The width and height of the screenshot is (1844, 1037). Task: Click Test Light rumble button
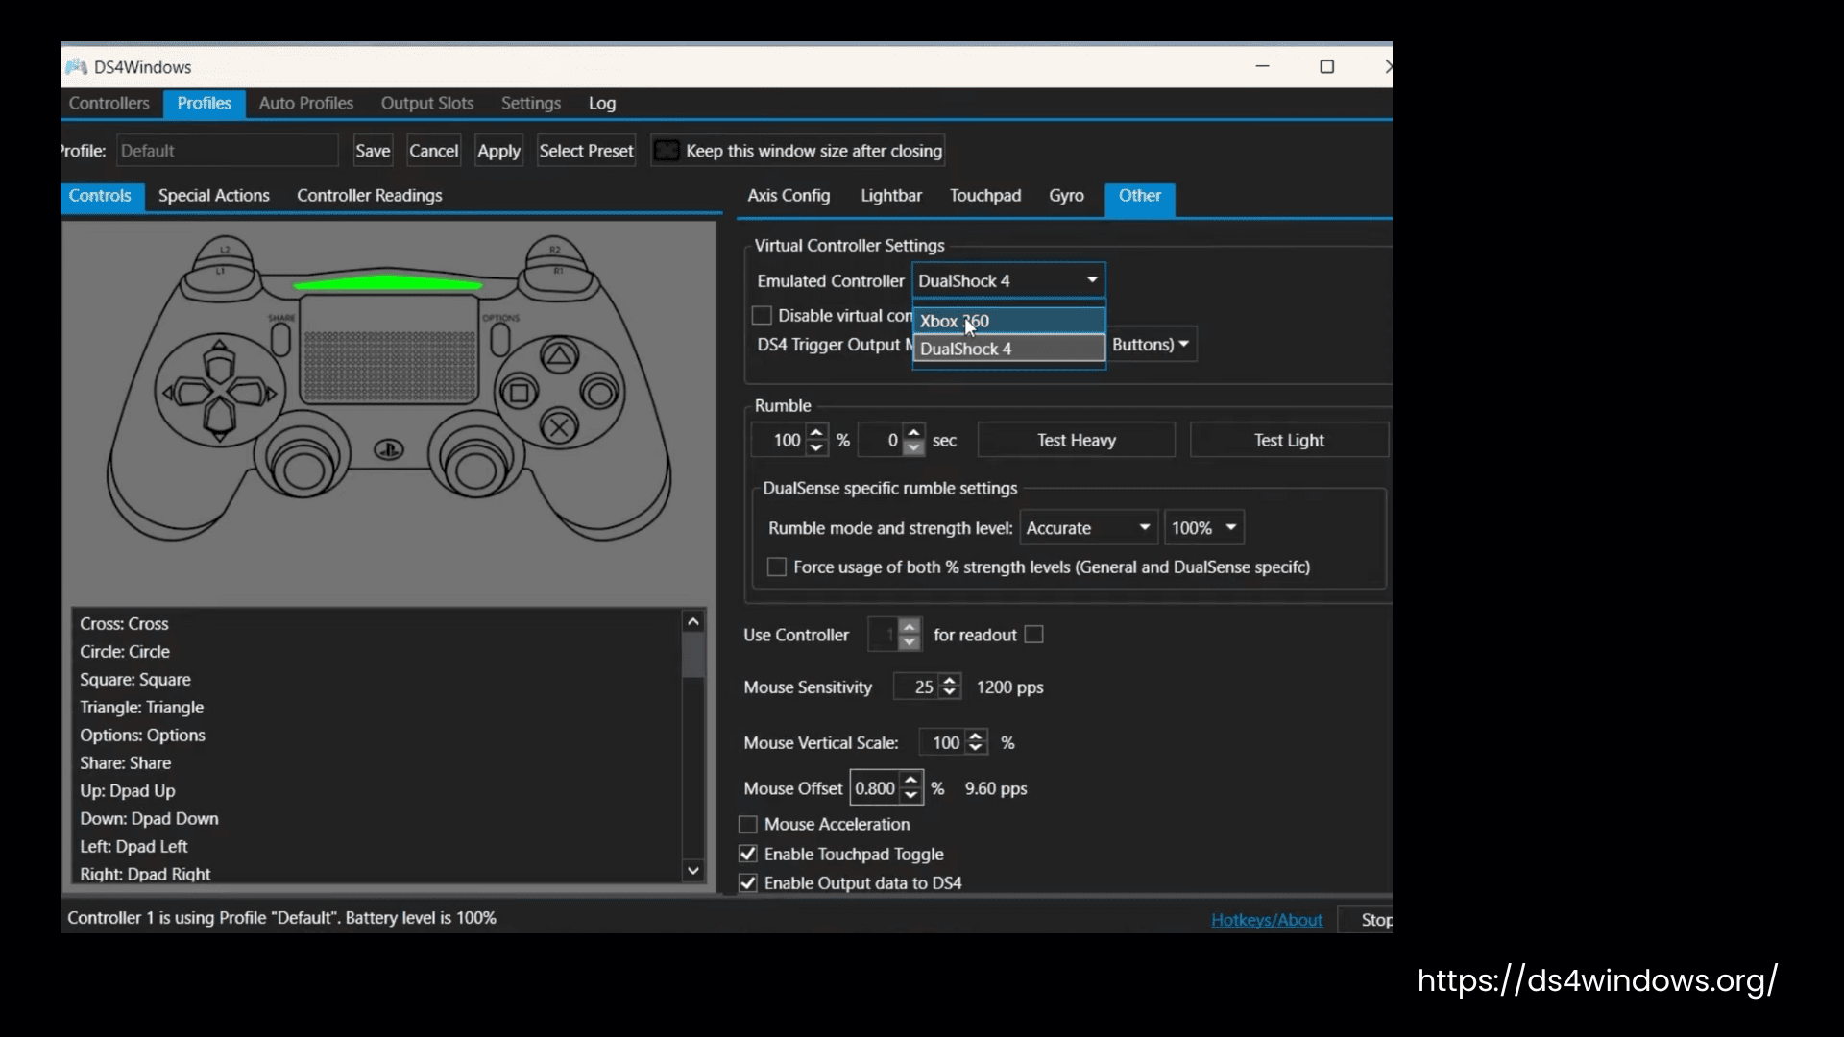pyautogui.click(x=1289, y=440)
